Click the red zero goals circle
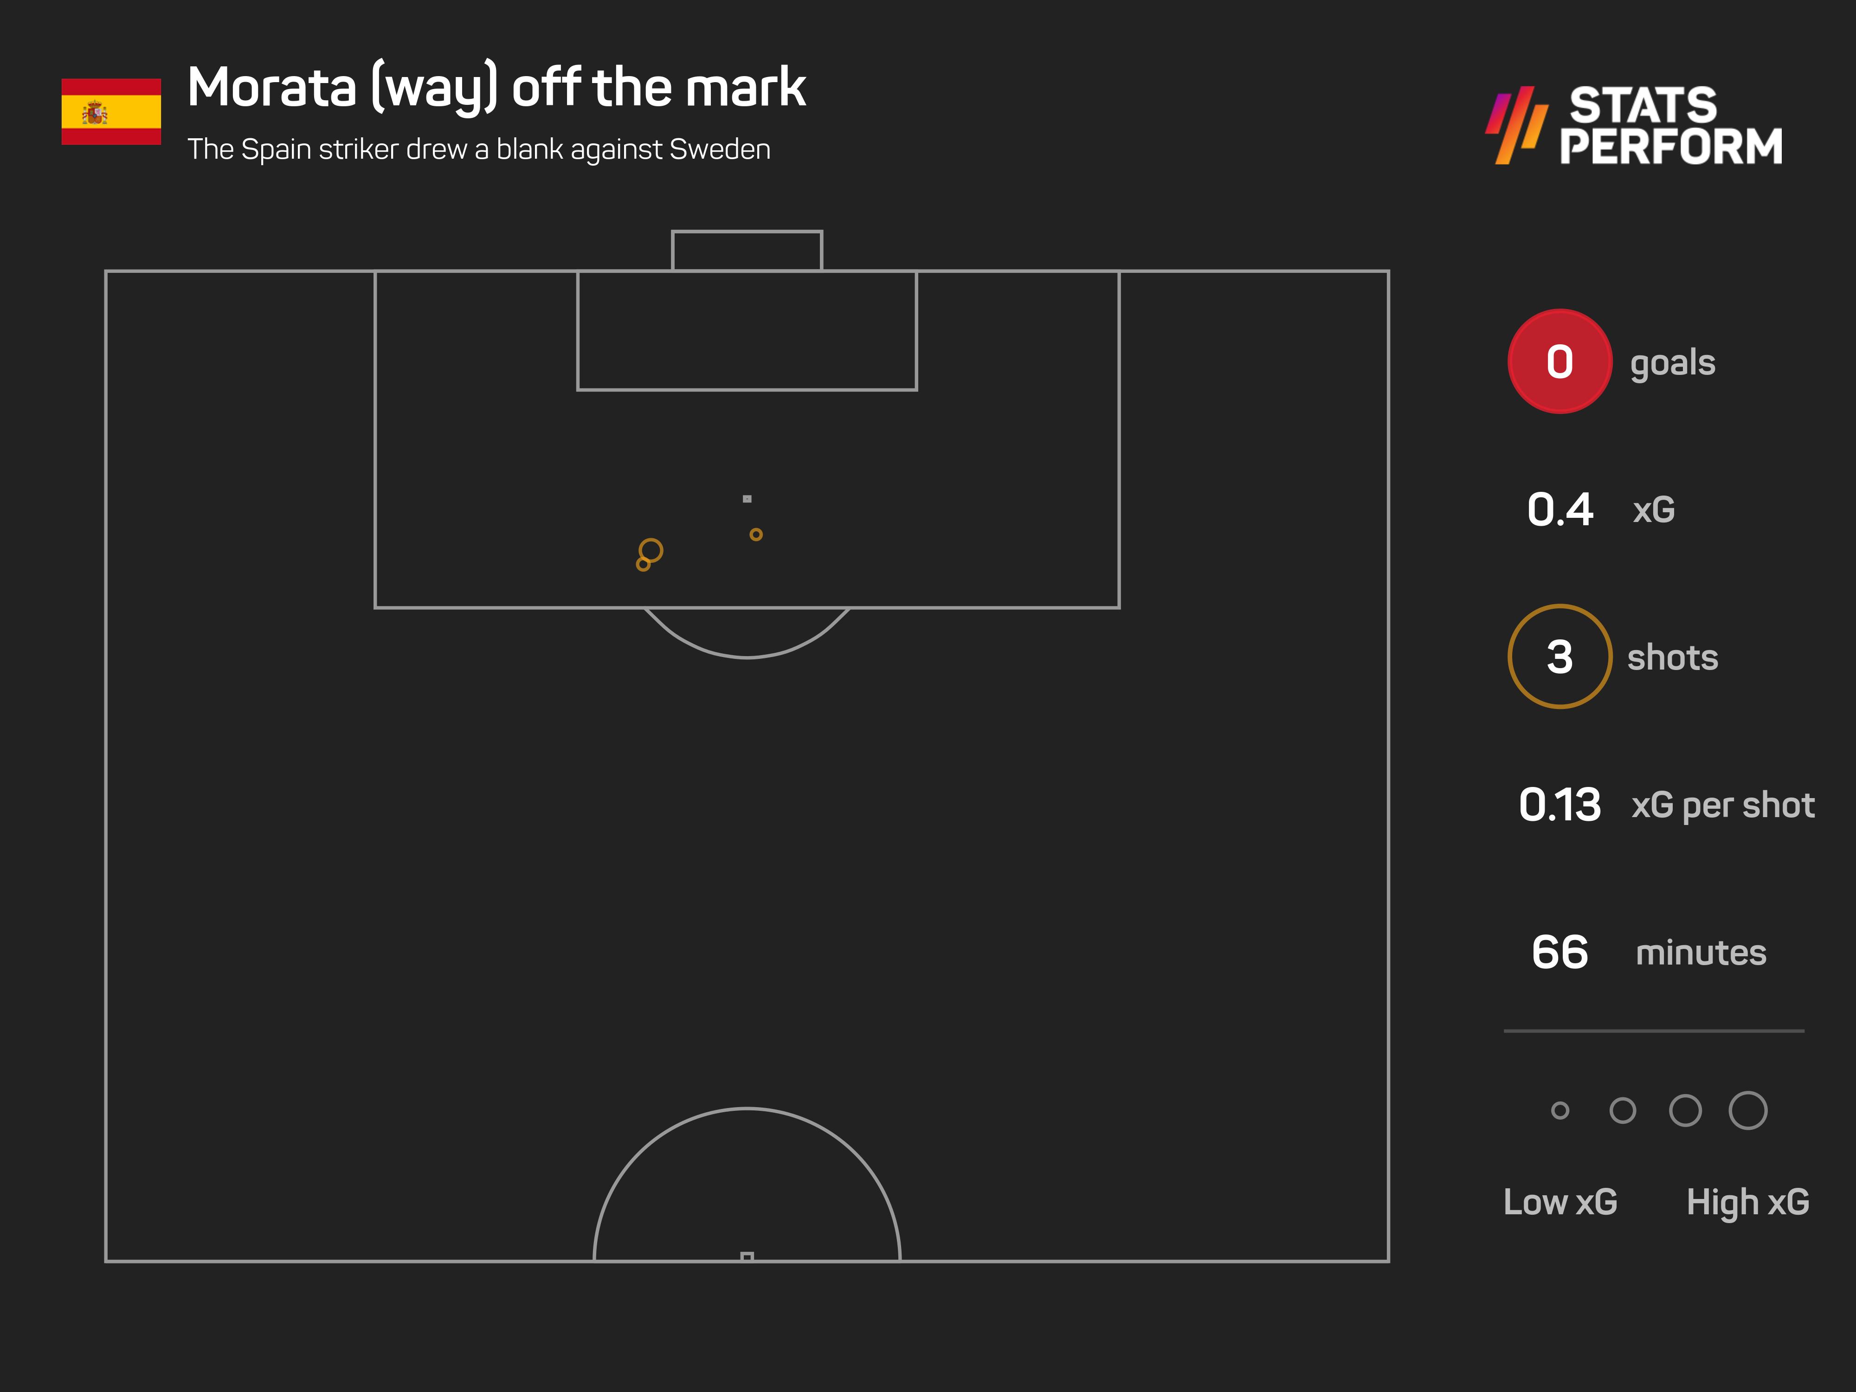Viewport: 1856px width, 1392px height. (1560, 361)
